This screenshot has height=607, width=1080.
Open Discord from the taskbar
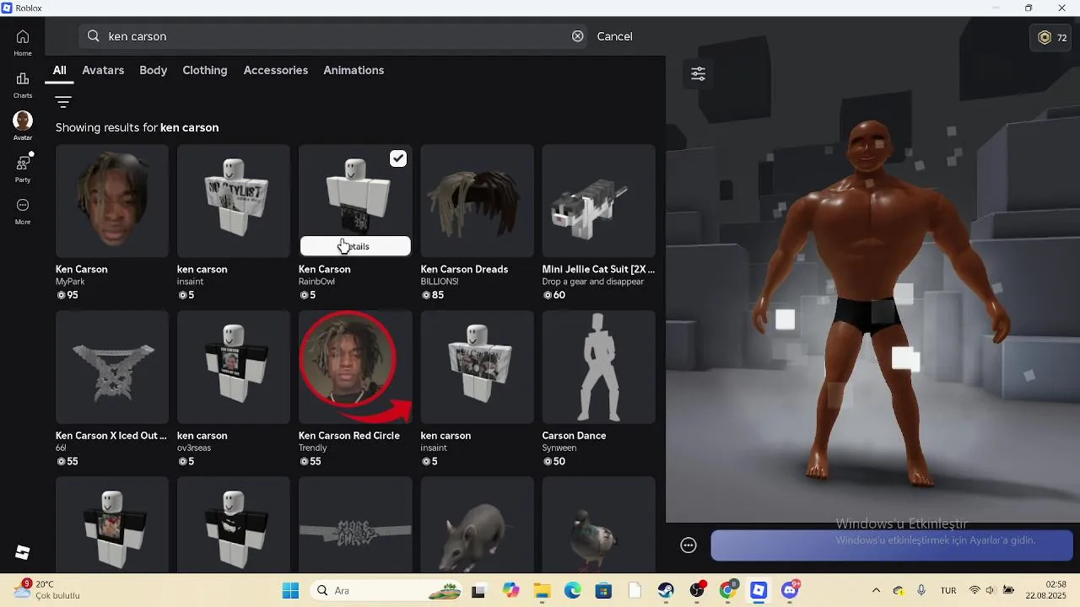pos(790,591)
